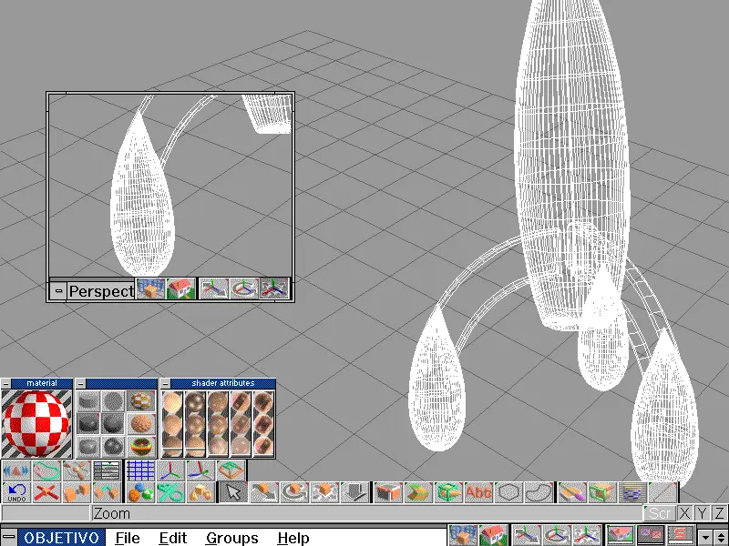The width and height of the screenshot is (729, 546).
Task: Click the Scr coordinates button
Action: coord(660,513)
